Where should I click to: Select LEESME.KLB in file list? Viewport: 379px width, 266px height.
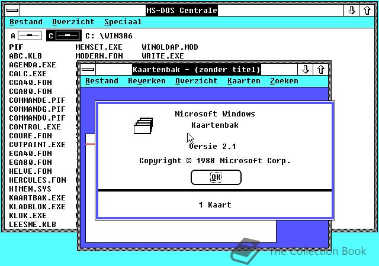pos(33,225)
